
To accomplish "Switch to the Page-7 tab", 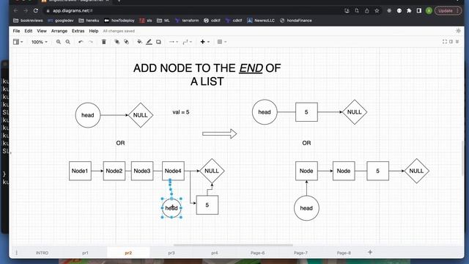I will 300,253.
